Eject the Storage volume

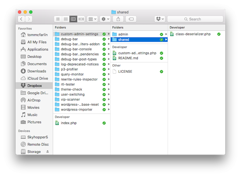tap(48, 152)
